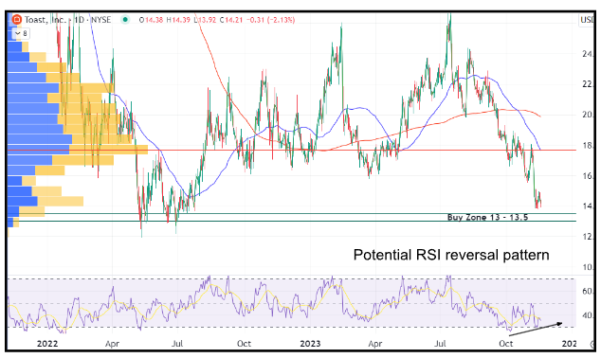The width and height of the screenshot is (601, 358).
Task: Open the USD currency selector
Action: [x=587, y=20]
